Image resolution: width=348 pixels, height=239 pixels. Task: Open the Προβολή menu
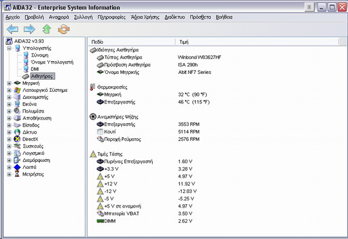34,17
